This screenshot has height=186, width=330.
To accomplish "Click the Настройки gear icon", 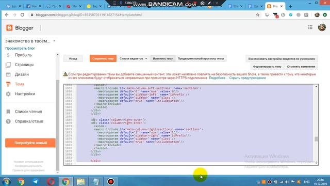I will 8,94.
